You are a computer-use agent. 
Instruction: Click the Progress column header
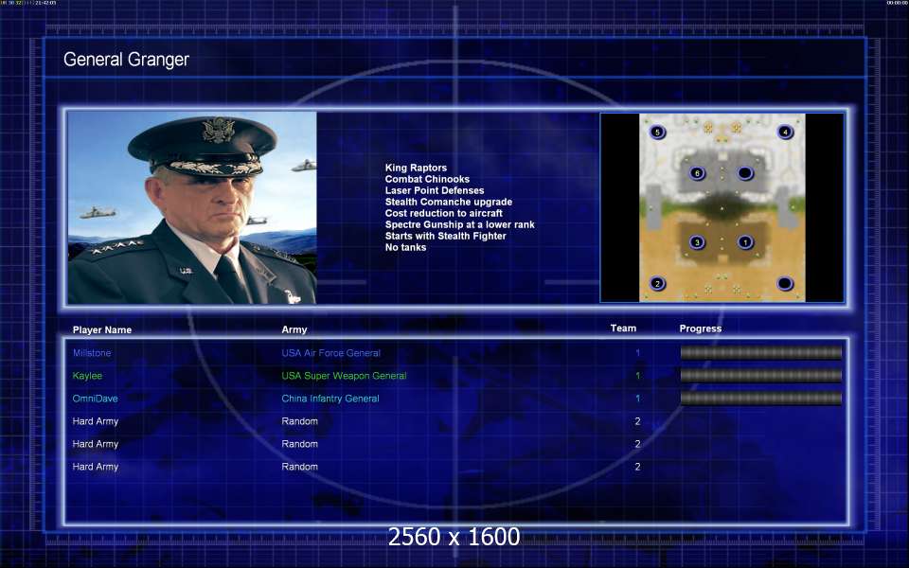coord(700,328)
